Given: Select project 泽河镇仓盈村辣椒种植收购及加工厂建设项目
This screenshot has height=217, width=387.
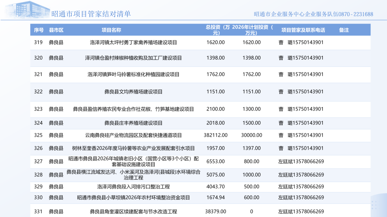Looking at the screenshot, I should (133, 58).
